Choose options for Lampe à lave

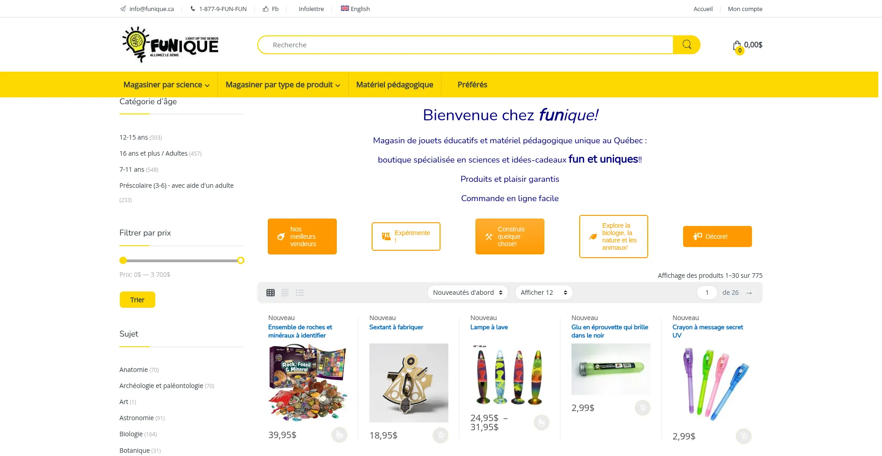pos(541,422)
